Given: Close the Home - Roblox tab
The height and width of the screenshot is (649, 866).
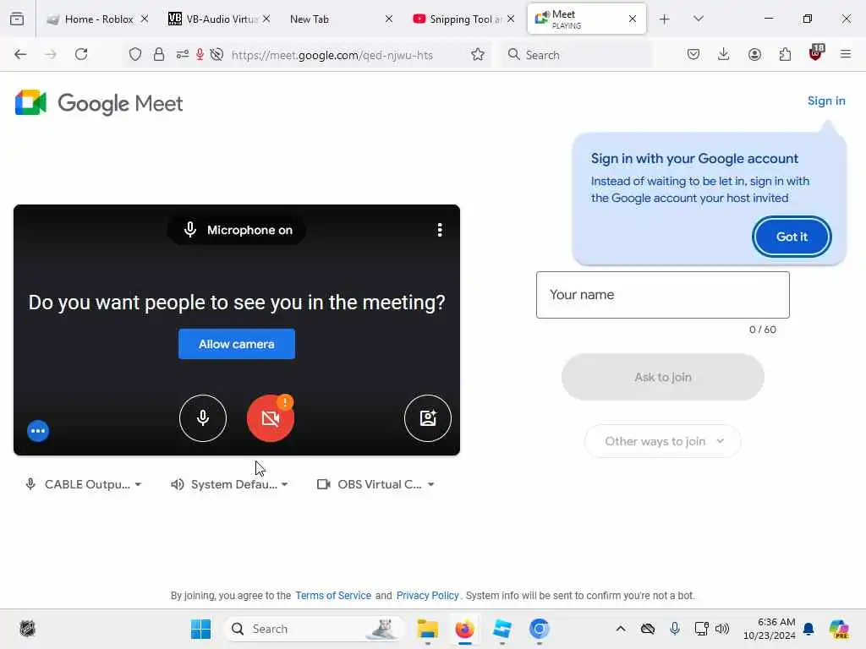Looking at the screenshot, I should pyautogui.click(x=144, y=19).
